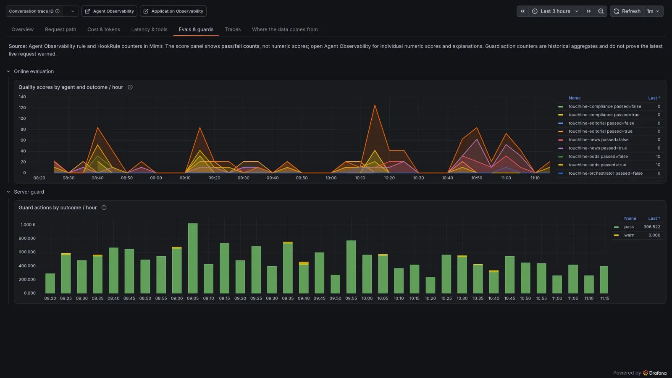Image resolution: width=672 pixels, height=378 pixels.
Task: Open the Agent Observability link
Action: click(x=109, y=11)
